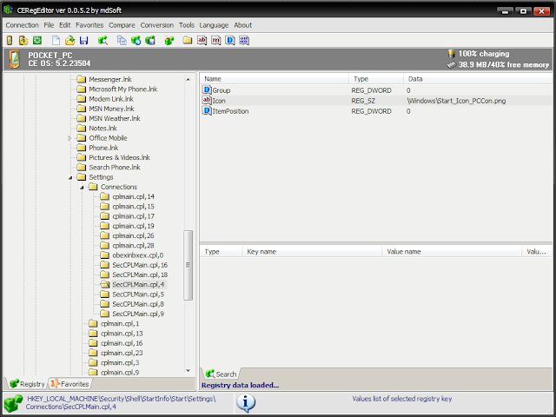Image resolution: width=556 pixels, height=417 pixels.
Task: Collapse the Connections tree node
Action: [82, 187]
